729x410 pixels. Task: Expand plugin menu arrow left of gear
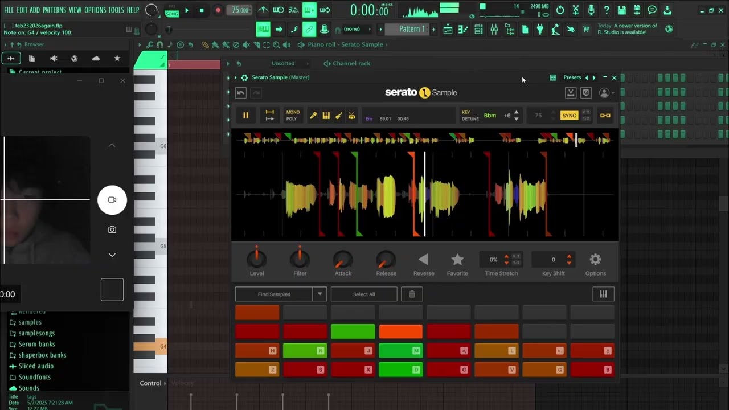[235, 77]
